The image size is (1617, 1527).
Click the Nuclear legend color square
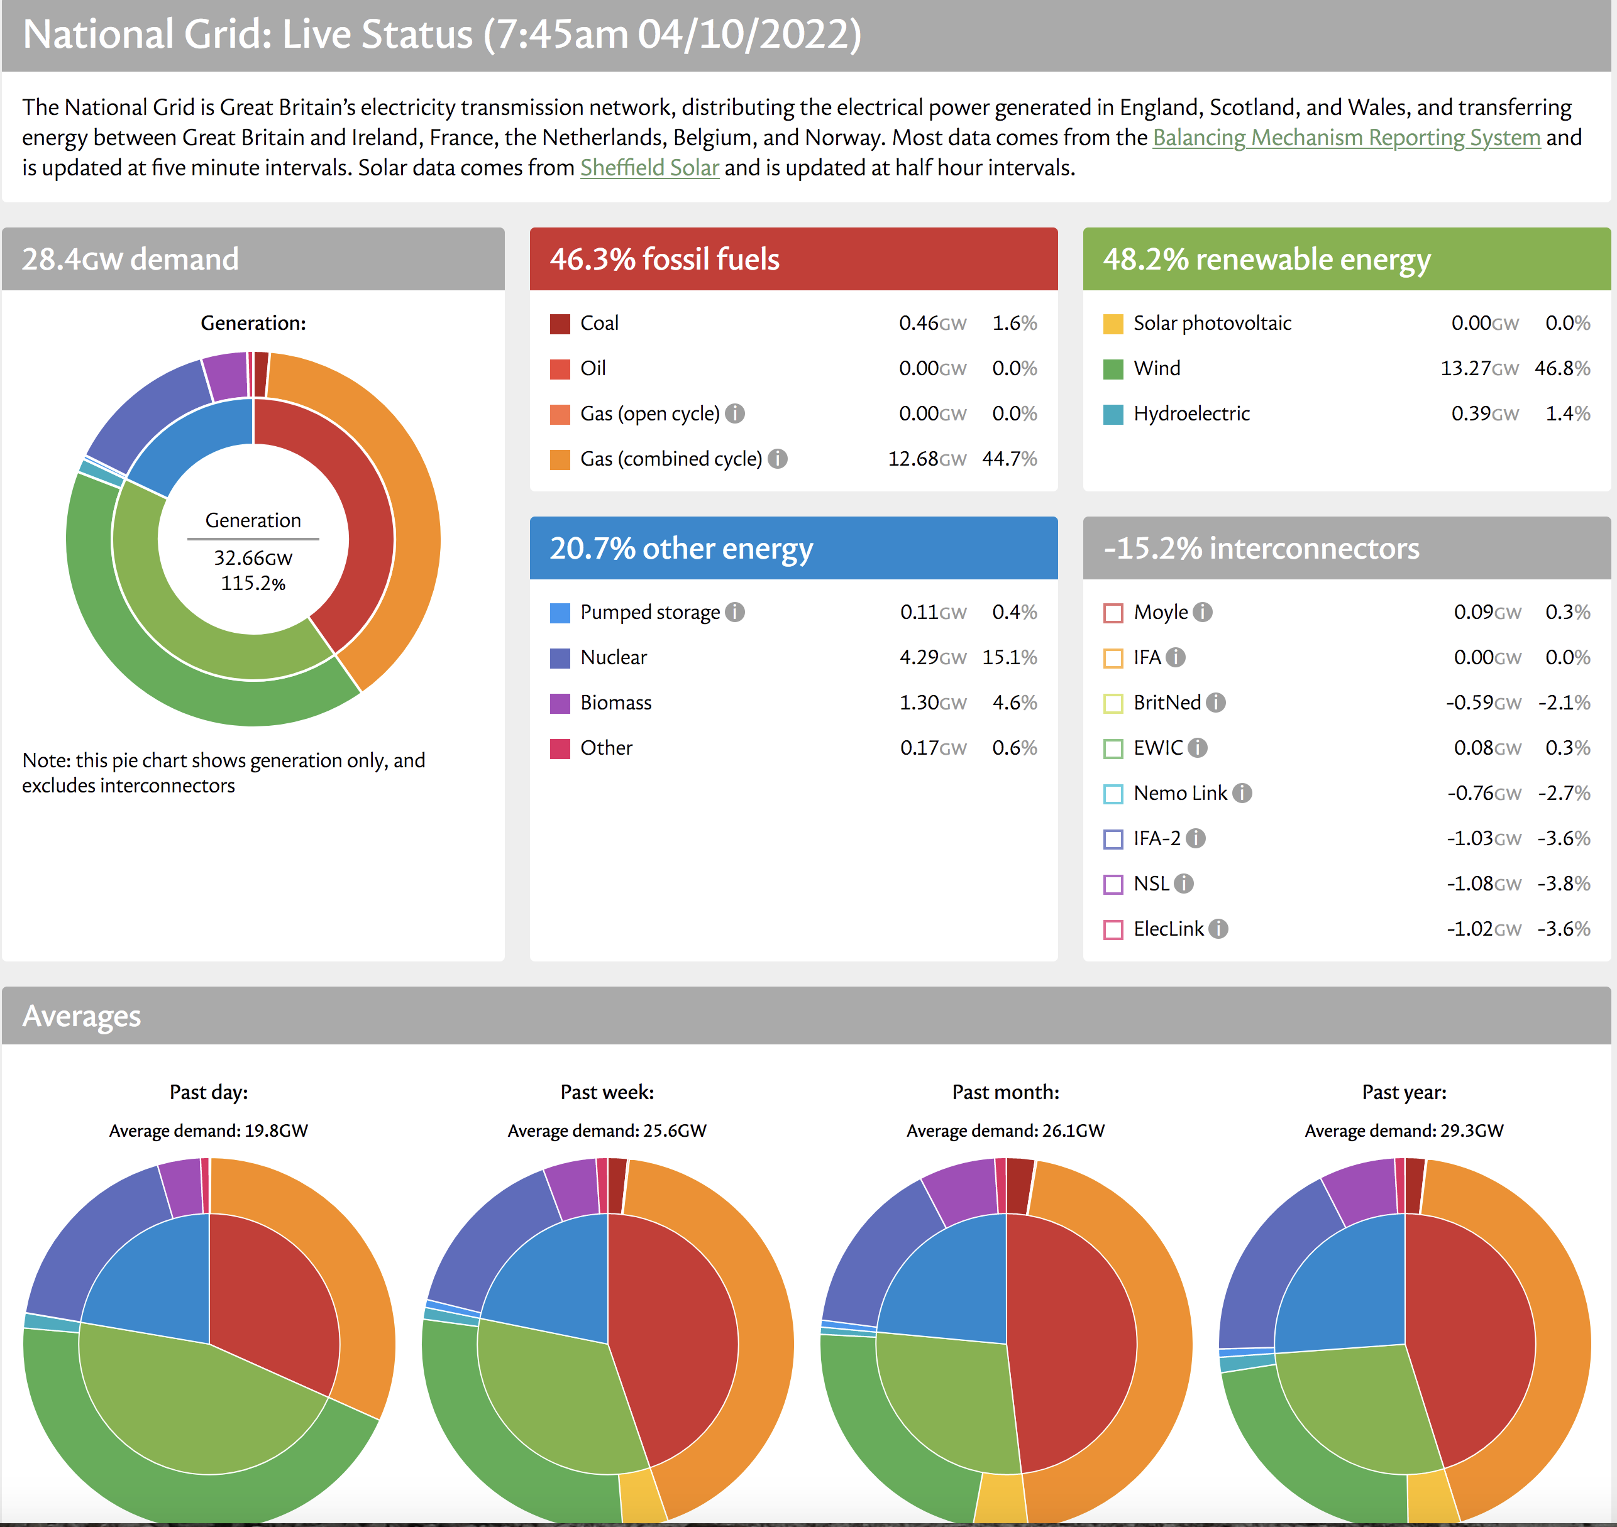tap(560, 658)
